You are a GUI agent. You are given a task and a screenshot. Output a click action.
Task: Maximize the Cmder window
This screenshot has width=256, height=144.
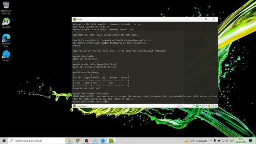(x=206, y=19)
